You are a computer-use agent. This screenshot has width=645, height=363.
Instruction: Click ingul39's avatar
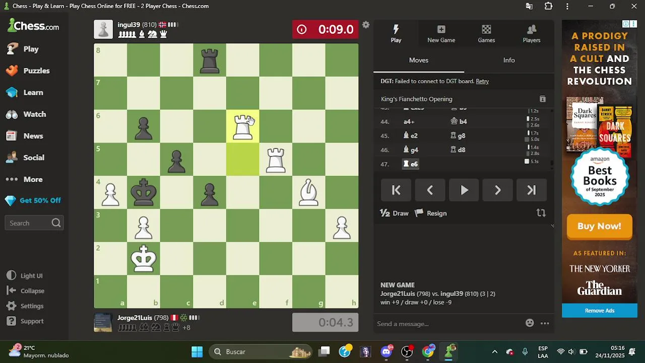[x=103, y=29]
